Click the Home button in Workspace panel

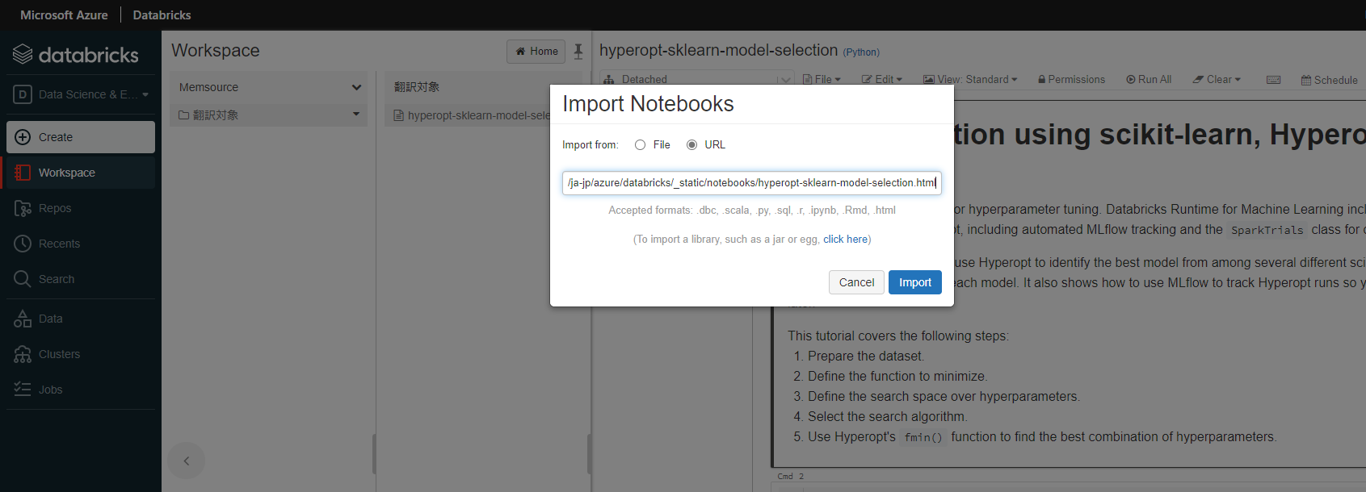pyautogui.click(x=536, y=52)
